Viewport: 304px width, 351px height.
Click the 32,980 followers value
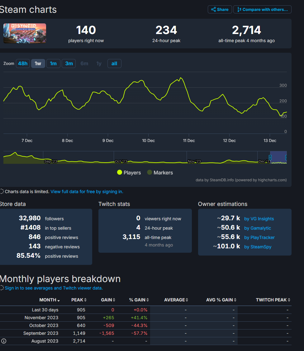30,218
